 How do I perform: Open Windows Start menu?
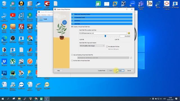(3, 99)
